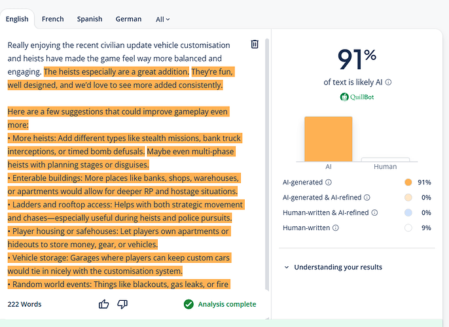Viewport: 449px width, 327px height.
Task: Click info icon next to AI-generated label
Action: coord(329,182)
